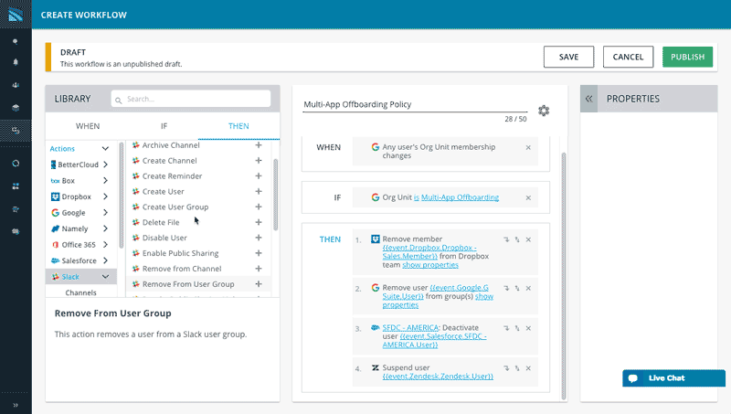Click the library search field
This screenshot has width=731, height=414.
tap(191, 99)
